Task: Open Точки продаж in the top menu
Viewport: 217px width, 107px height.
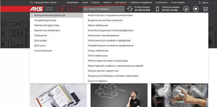Action: pyautogui.click(x=178, y=2)
